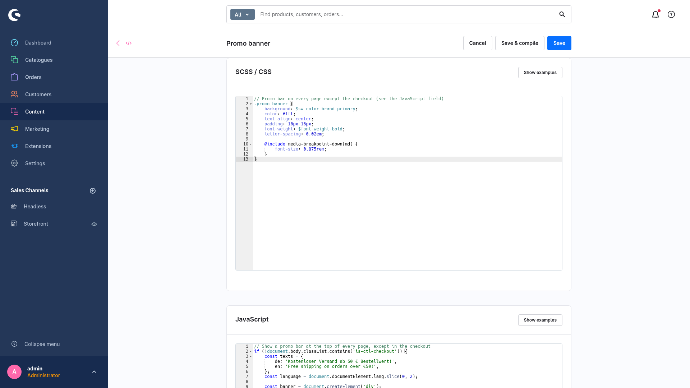Click the Cancel button

click(x=478, y=43)
